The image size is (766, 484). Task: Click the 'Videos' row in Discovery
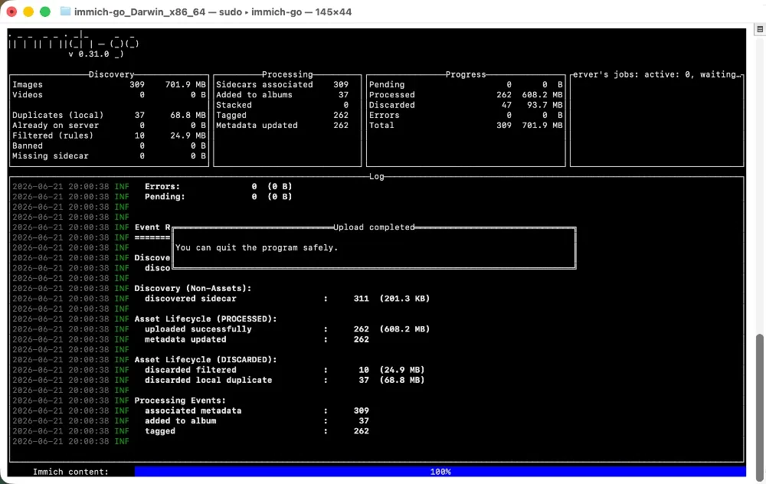[x=109, y=95]
